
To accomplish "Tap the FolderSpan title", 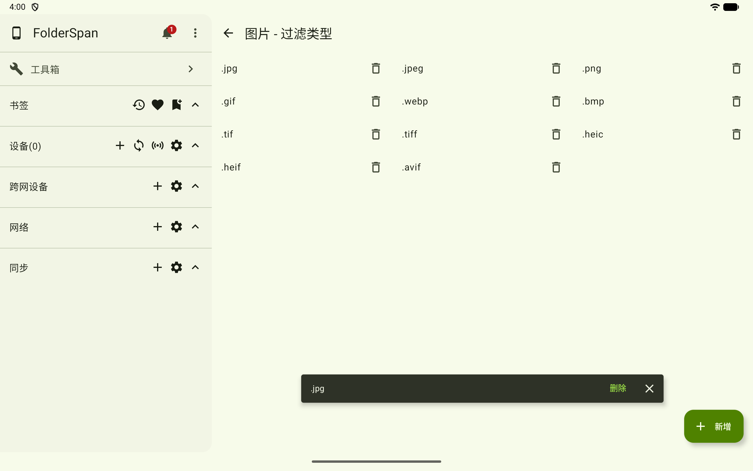I will pos(66,33).
